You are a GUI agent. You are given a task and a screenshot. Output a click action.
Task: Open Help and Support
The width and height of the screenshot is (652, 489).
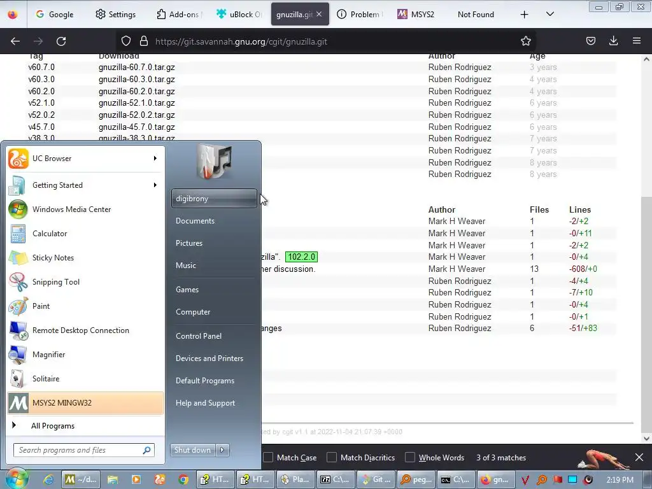[x=214, y=403]
